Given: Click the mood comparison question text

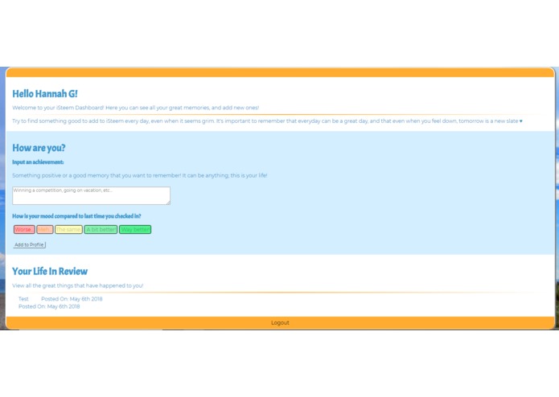Looking at the screenshot, I should pyautogui.click(x=76, y=216).
